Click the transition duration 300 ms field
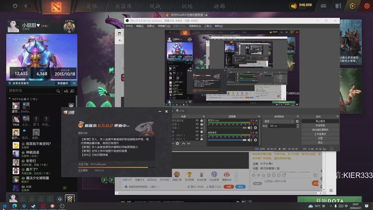This screenshot has height=210, width=373. tap(282, 126)
